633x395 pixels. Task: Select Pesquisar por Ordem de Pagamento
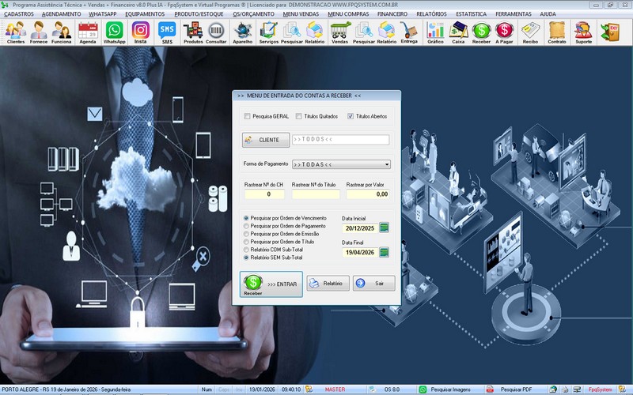tap(246, 226)
